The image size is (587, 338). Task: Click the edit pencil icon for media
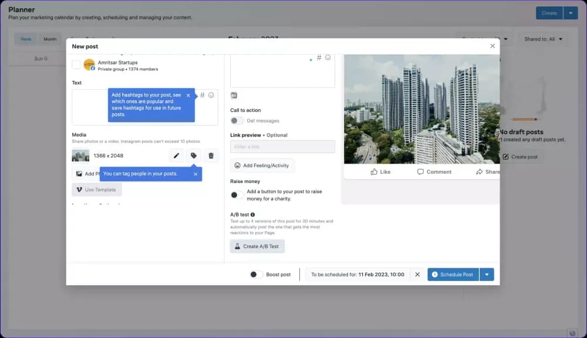[x=176, y=156]
